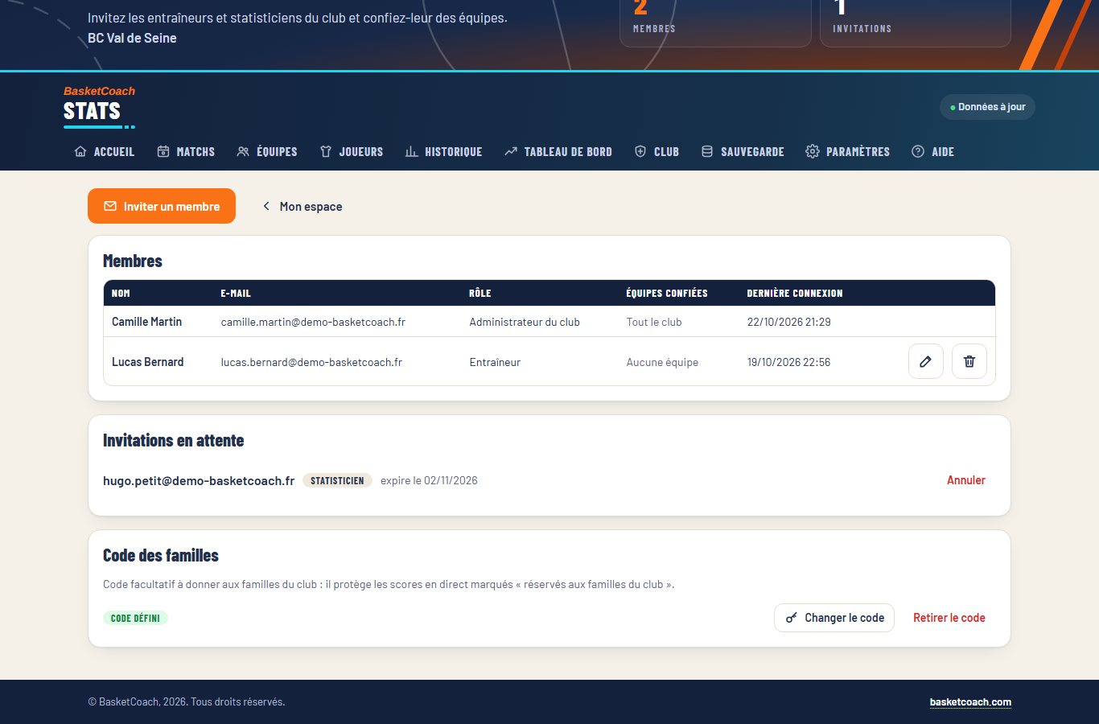1099x724 pixels.
Task: Click the people icon next to Équipes
Action: [243, 151]
